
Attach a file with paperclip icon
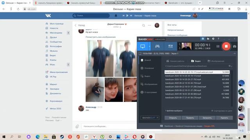(x=77, y=126)
